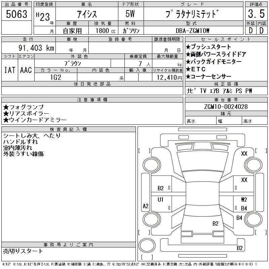Select the registration year H23
The width and height of the screenshot is (269, 269).
[x=43, y=17]
